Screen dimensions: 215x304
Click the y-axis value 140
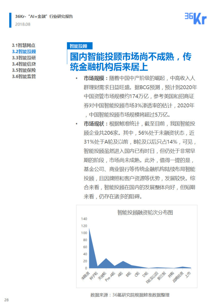pyautogui.click(x=84, y=219)
